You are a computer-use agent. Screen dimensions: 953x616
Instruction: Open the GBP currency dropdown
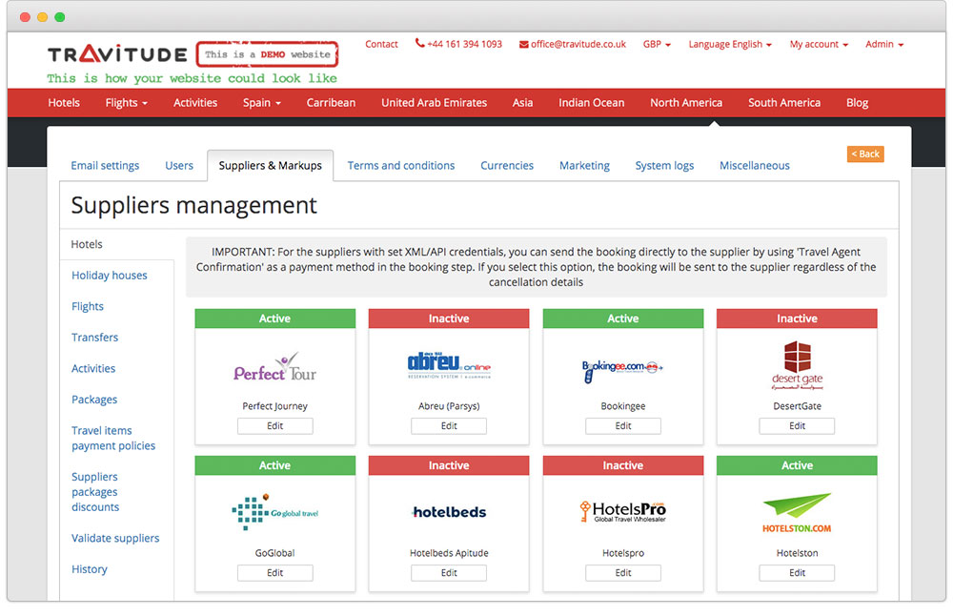point(657,44)
